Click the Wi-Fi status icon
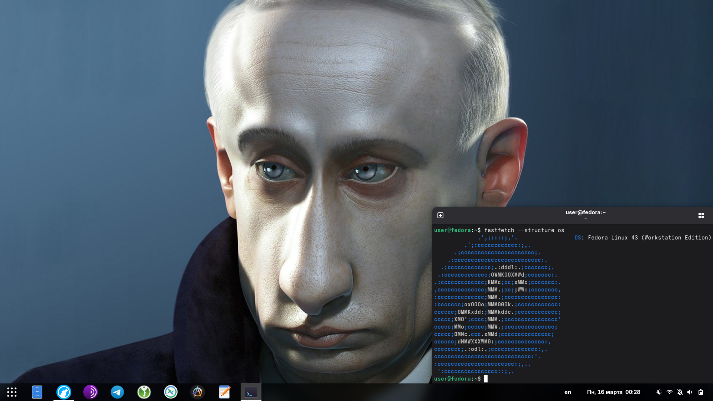The image size is (713, 401). pos(669,392)
